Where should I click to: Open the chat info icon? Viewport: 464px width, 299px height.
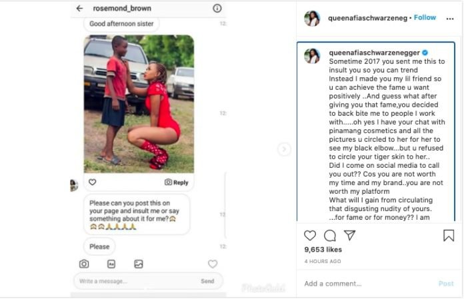(x=217, y=8)
